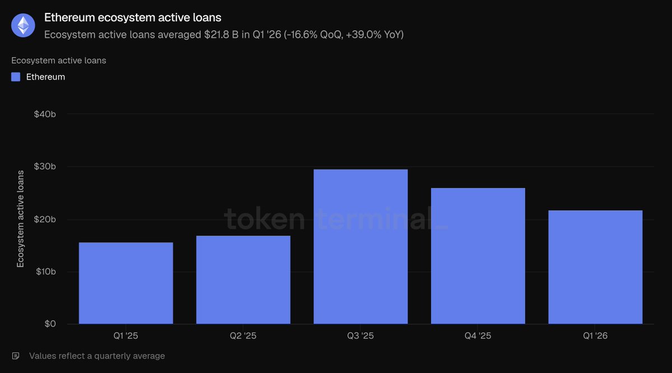Select the Q2 '25 bar
This screenshot has width=672, height=373.
coord(243,280)
